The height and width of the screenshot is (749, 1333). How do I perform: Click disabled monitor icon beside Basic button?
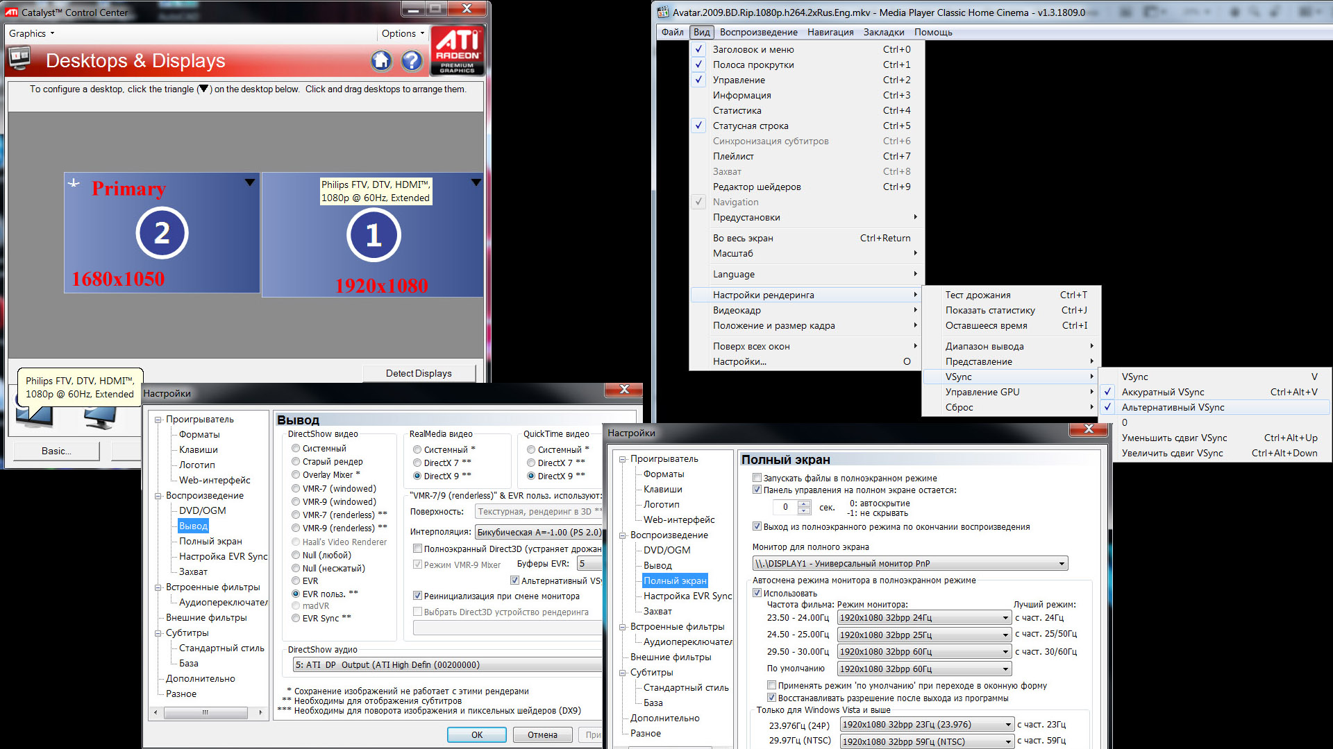[x=100, y=418]
